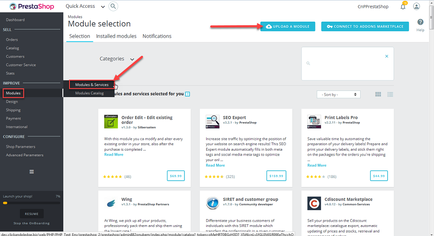The height and width of the screenshot is (236, 434).
Task: Read More link for SEO Expert
Action: [x=215, y=165]
